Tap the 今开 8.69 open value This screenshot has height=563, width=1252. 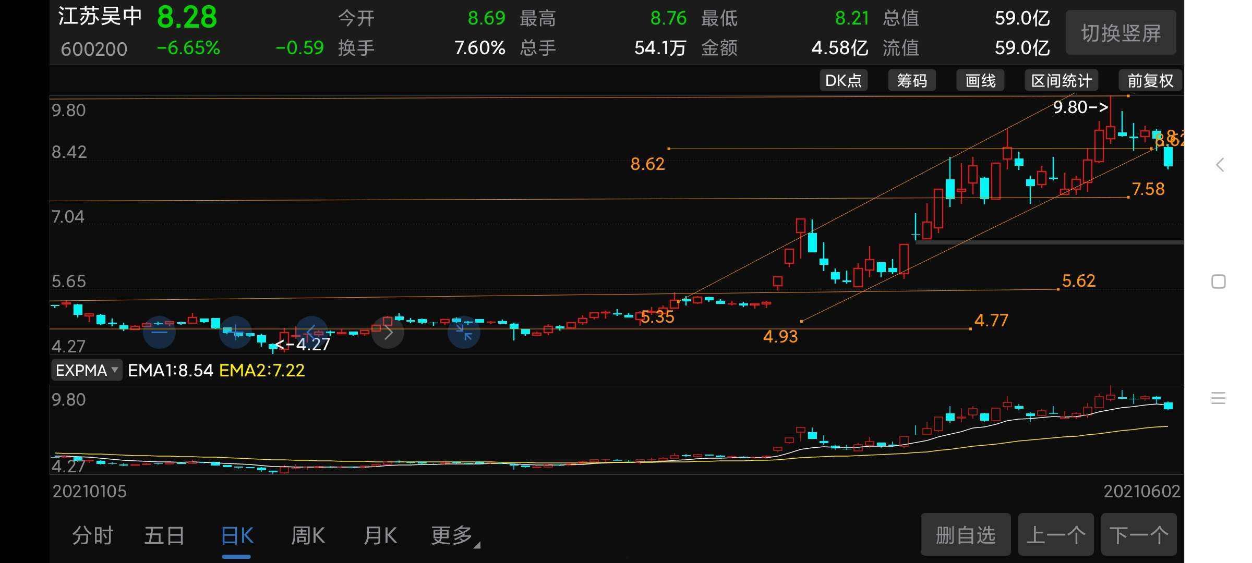click(486, 18)
